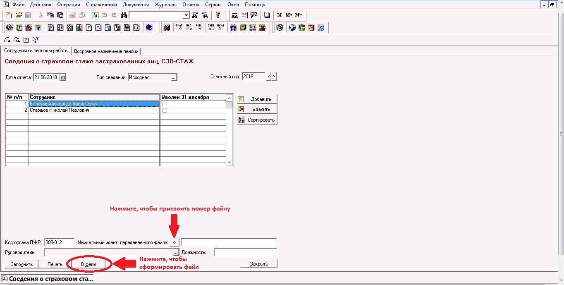This screenshot has width=564, height=285.
Task: Click the 'Код органа ПФР' input field
Action: 59,242
